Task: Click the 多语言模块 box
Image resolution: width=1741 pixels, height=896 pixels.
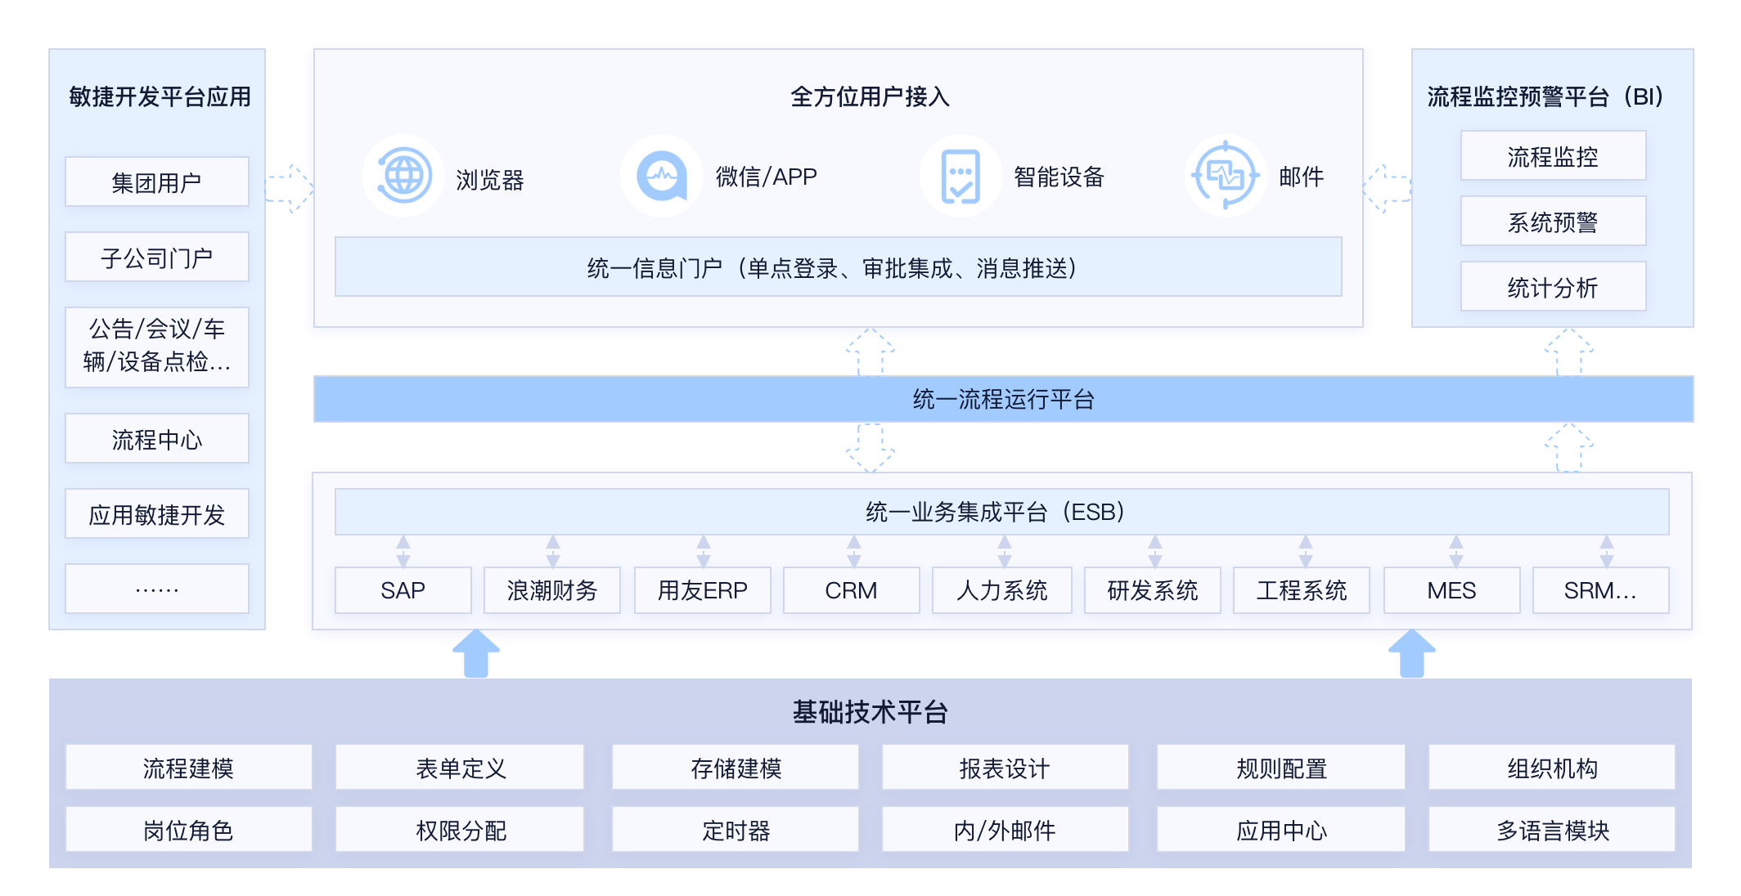Action: pos(1552,829)
